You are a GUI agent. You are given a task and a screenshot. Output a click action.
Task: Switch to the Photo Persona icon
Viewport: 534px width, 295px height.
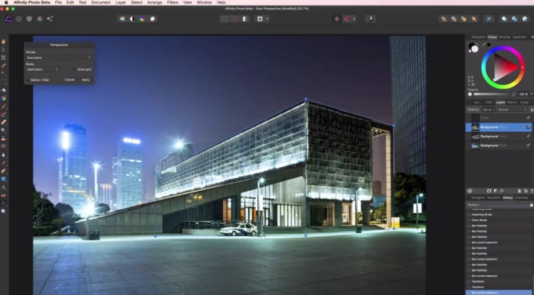pos(9,19)
